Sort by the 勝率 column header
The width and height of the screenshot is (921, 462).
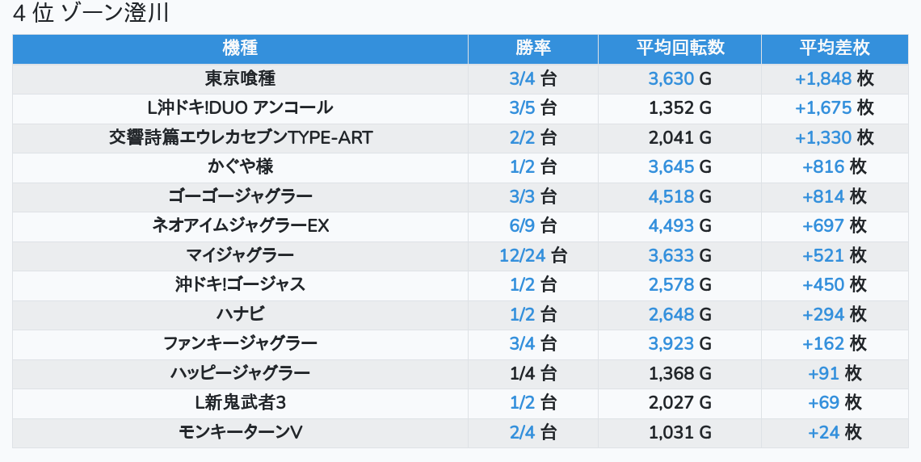click(533, 48)
